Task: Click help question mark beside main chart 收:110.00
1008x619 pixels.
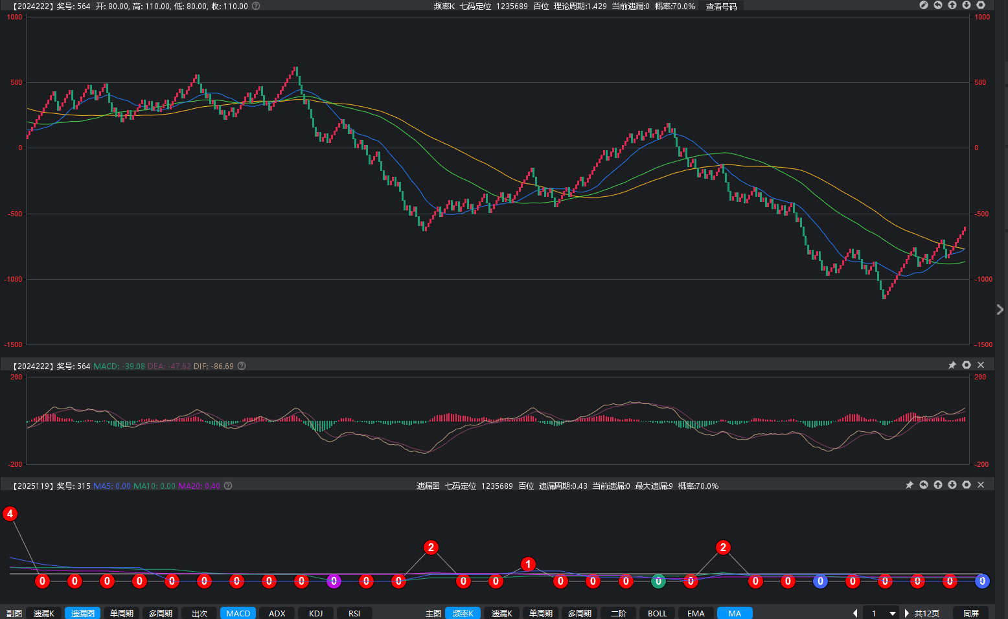Action: click(x=256, y=6)
